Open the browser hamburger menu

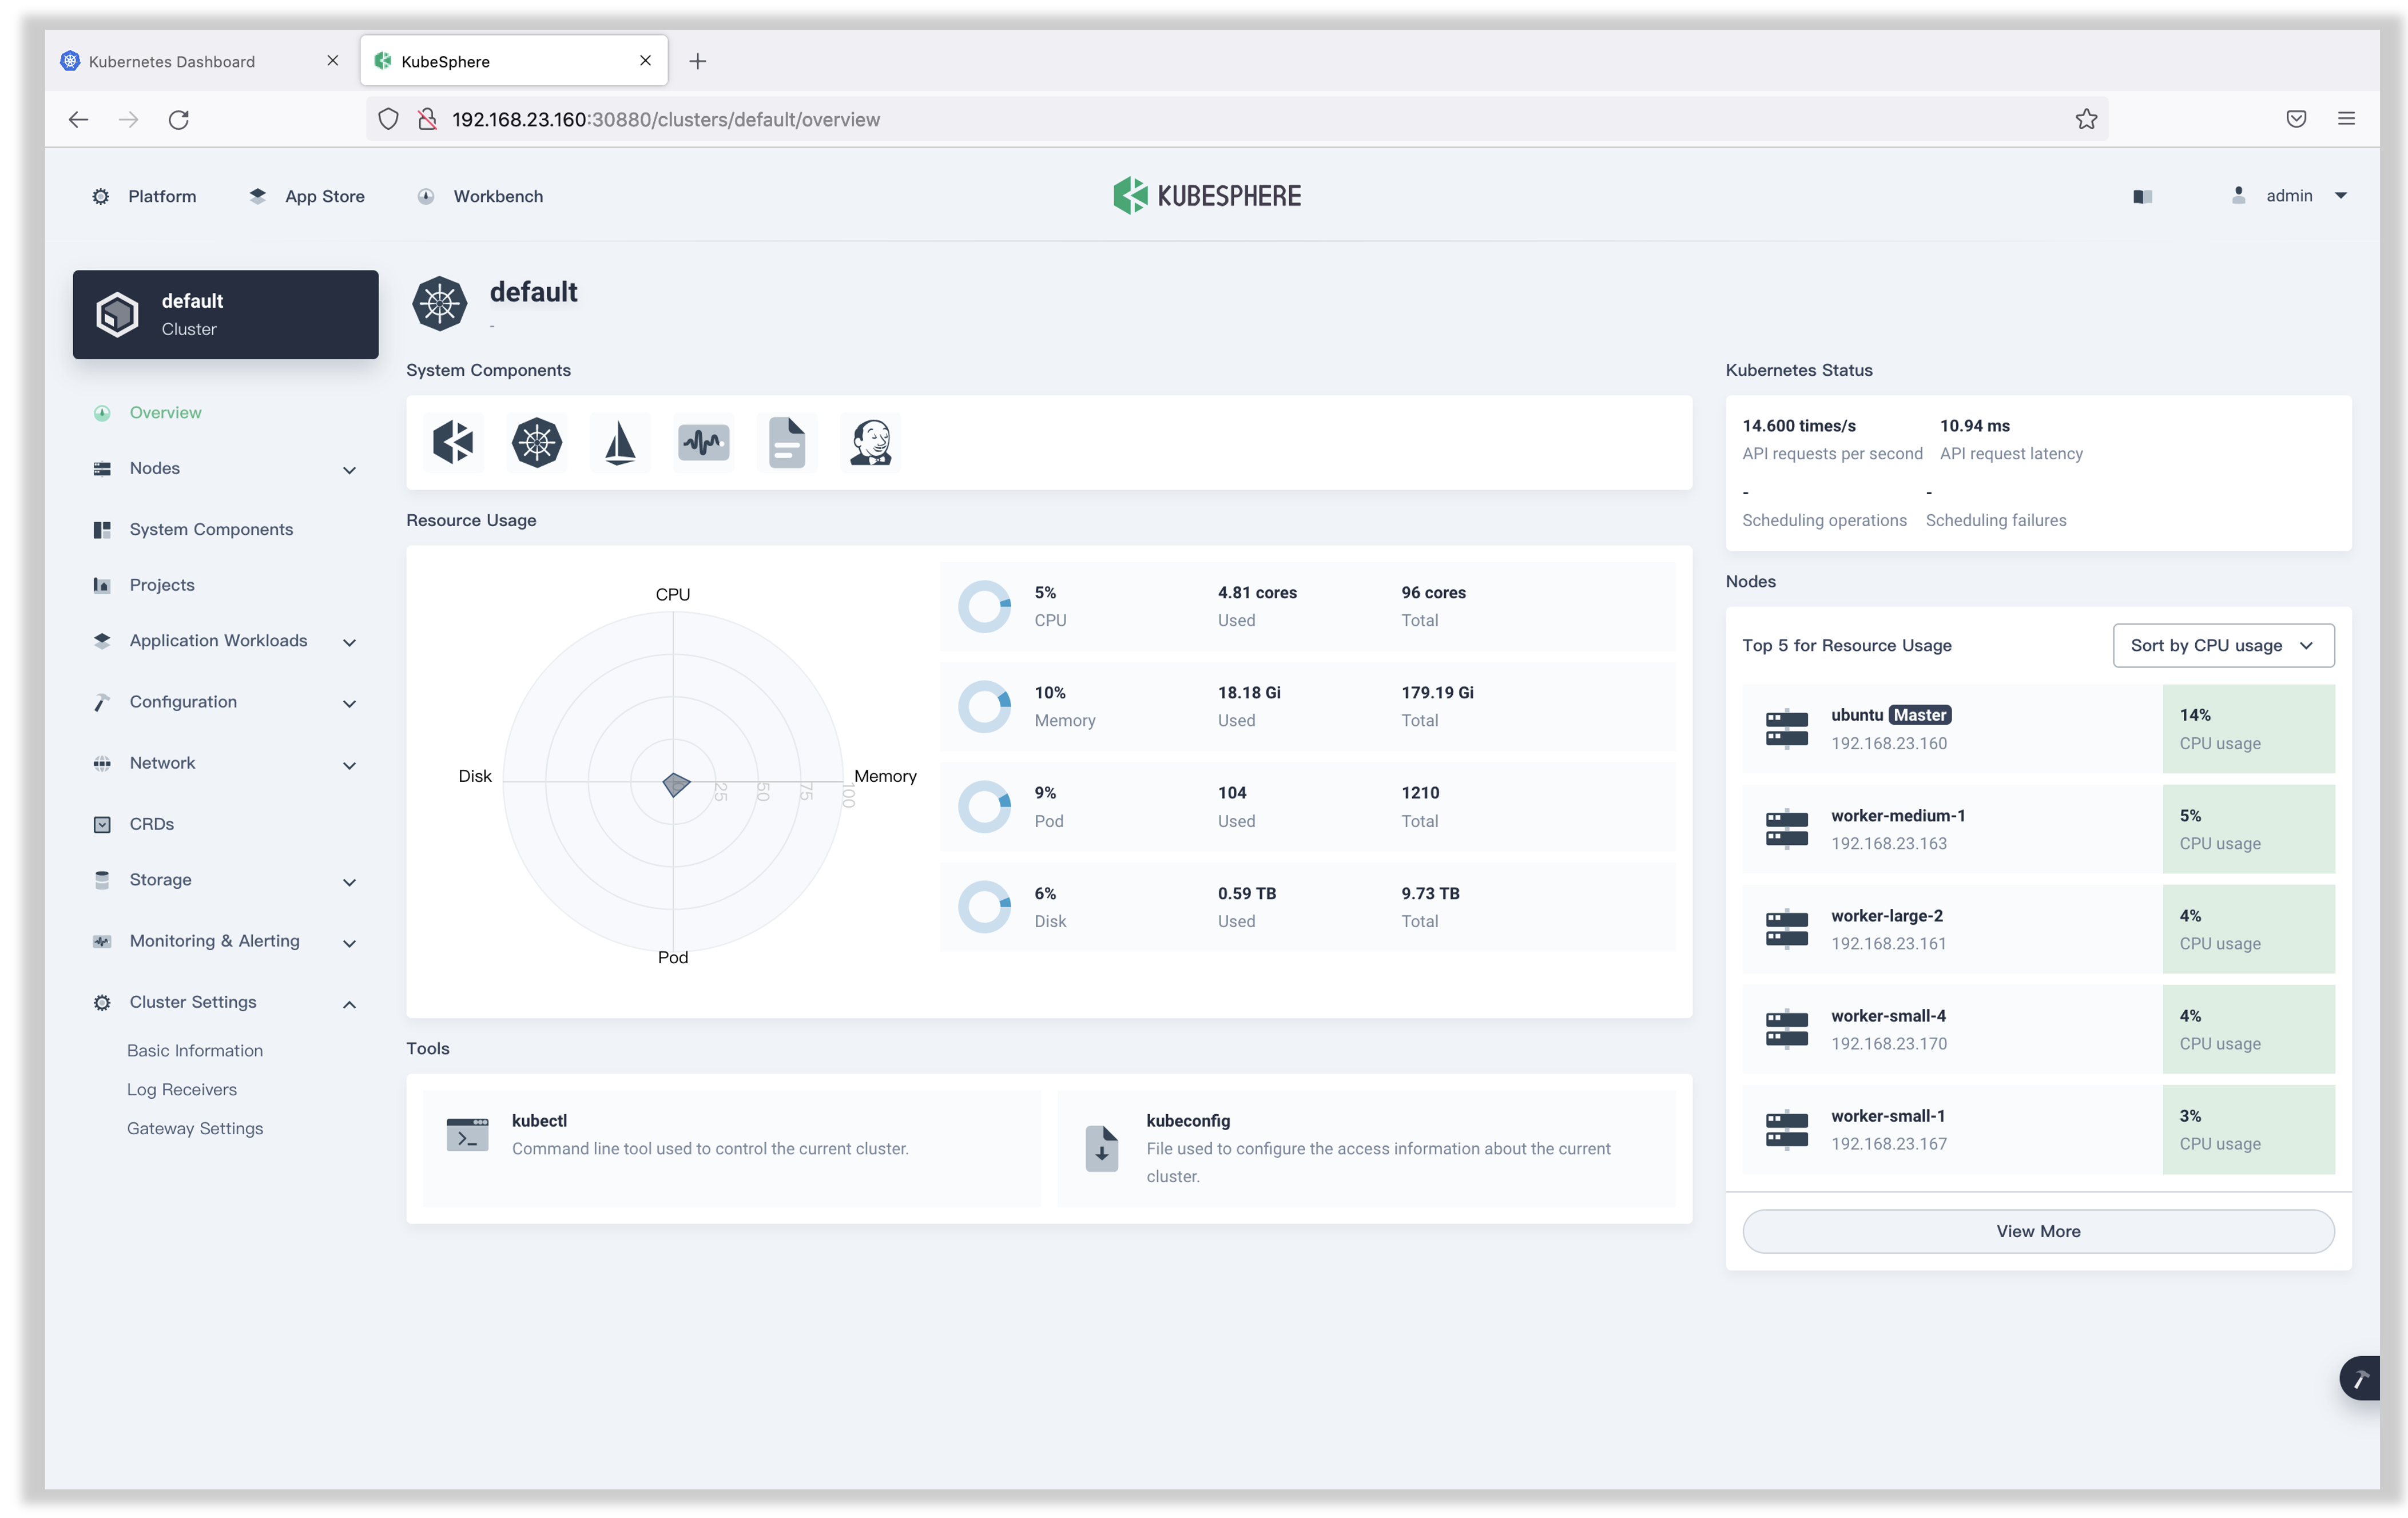pyautogui.click(x=2346, y=119)
